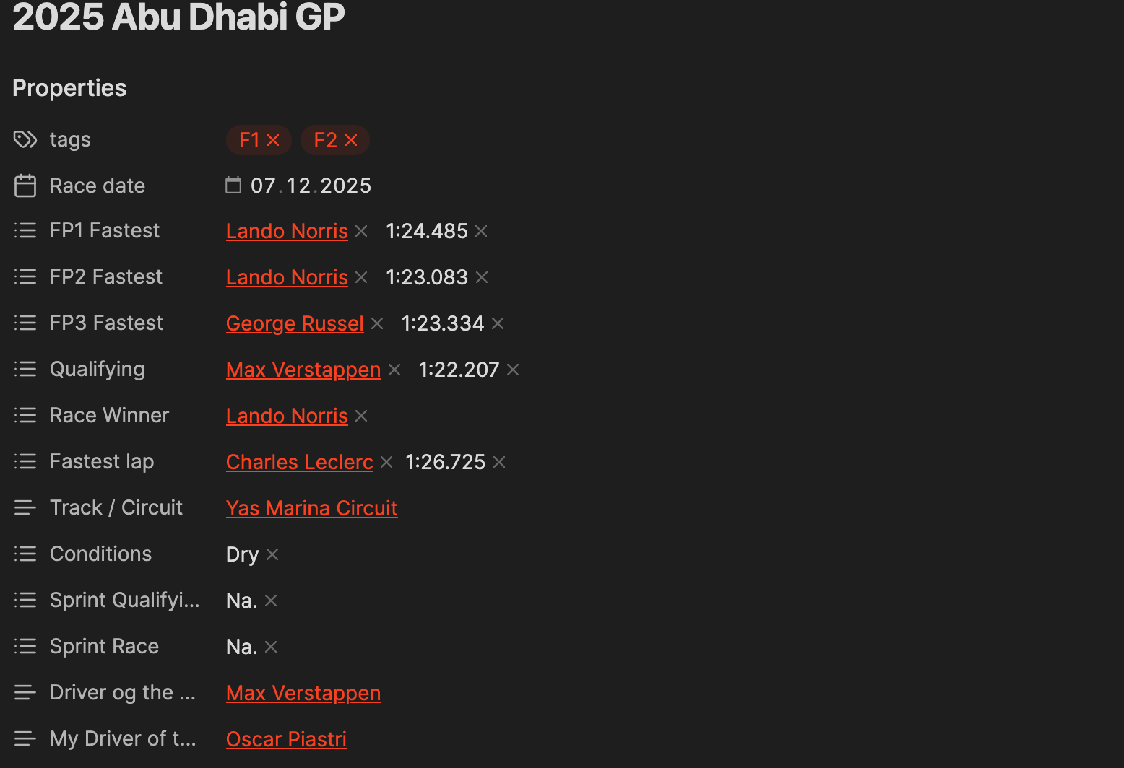Click the Qualifying list property icon
Viewport: 1124px width, 768px height.
tap(25, 369)
